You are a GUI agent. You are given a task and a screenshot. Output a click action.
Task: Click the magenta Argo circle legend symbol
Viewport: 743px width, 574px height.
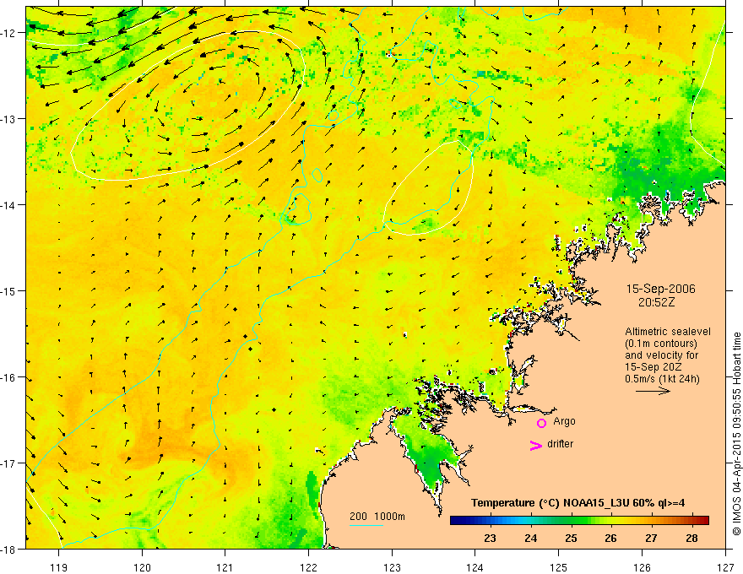(x=541, y=423)
